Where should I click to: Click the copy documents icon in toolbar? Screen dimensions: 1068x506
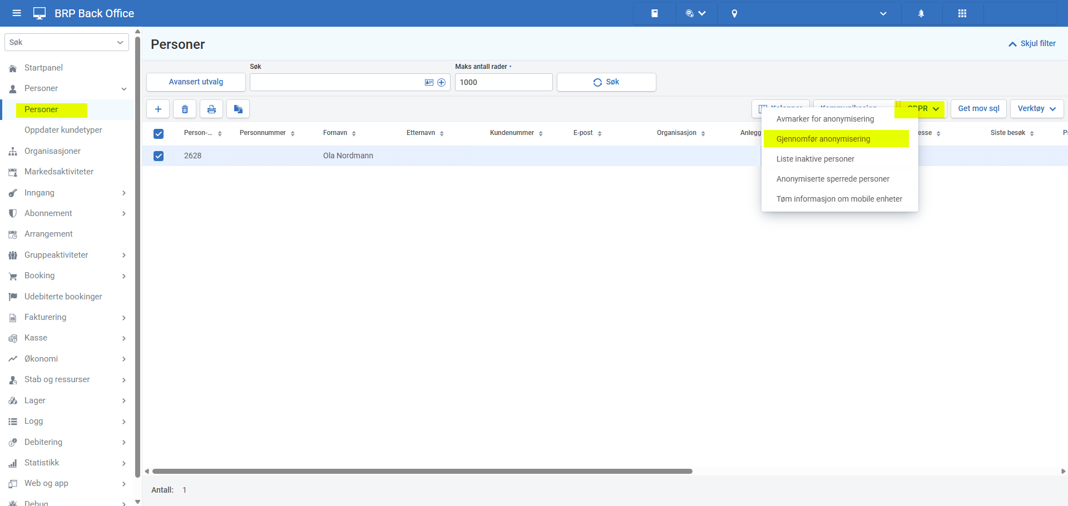(238, 109)
